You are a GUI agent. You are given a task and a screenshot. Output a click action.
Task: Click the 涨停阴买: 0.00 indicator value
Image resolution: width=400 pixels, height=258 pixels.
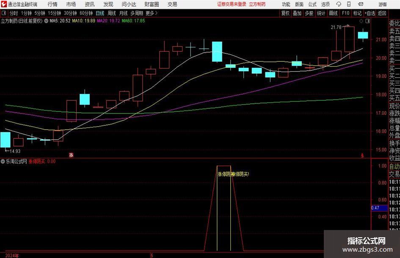[42, 161]
